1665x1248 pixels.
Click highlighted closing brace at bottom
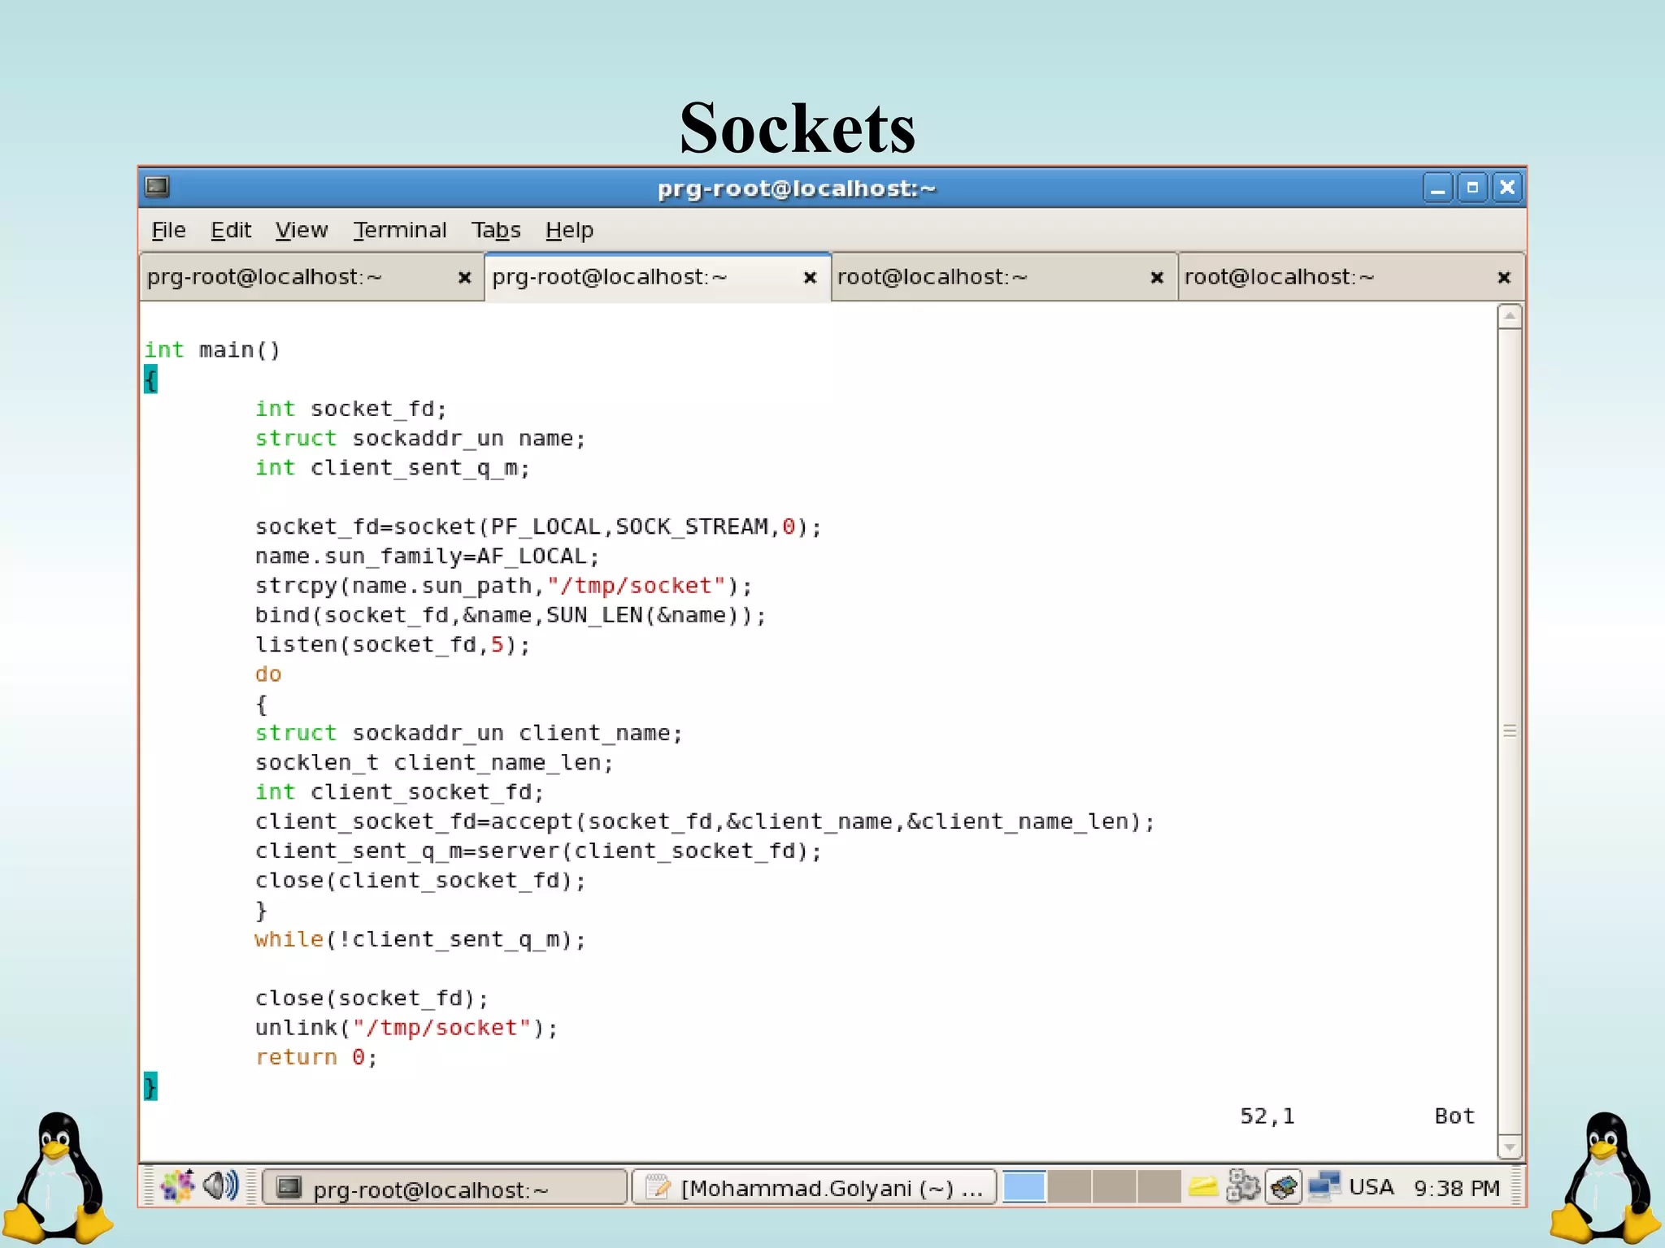tap(150, 1086)
